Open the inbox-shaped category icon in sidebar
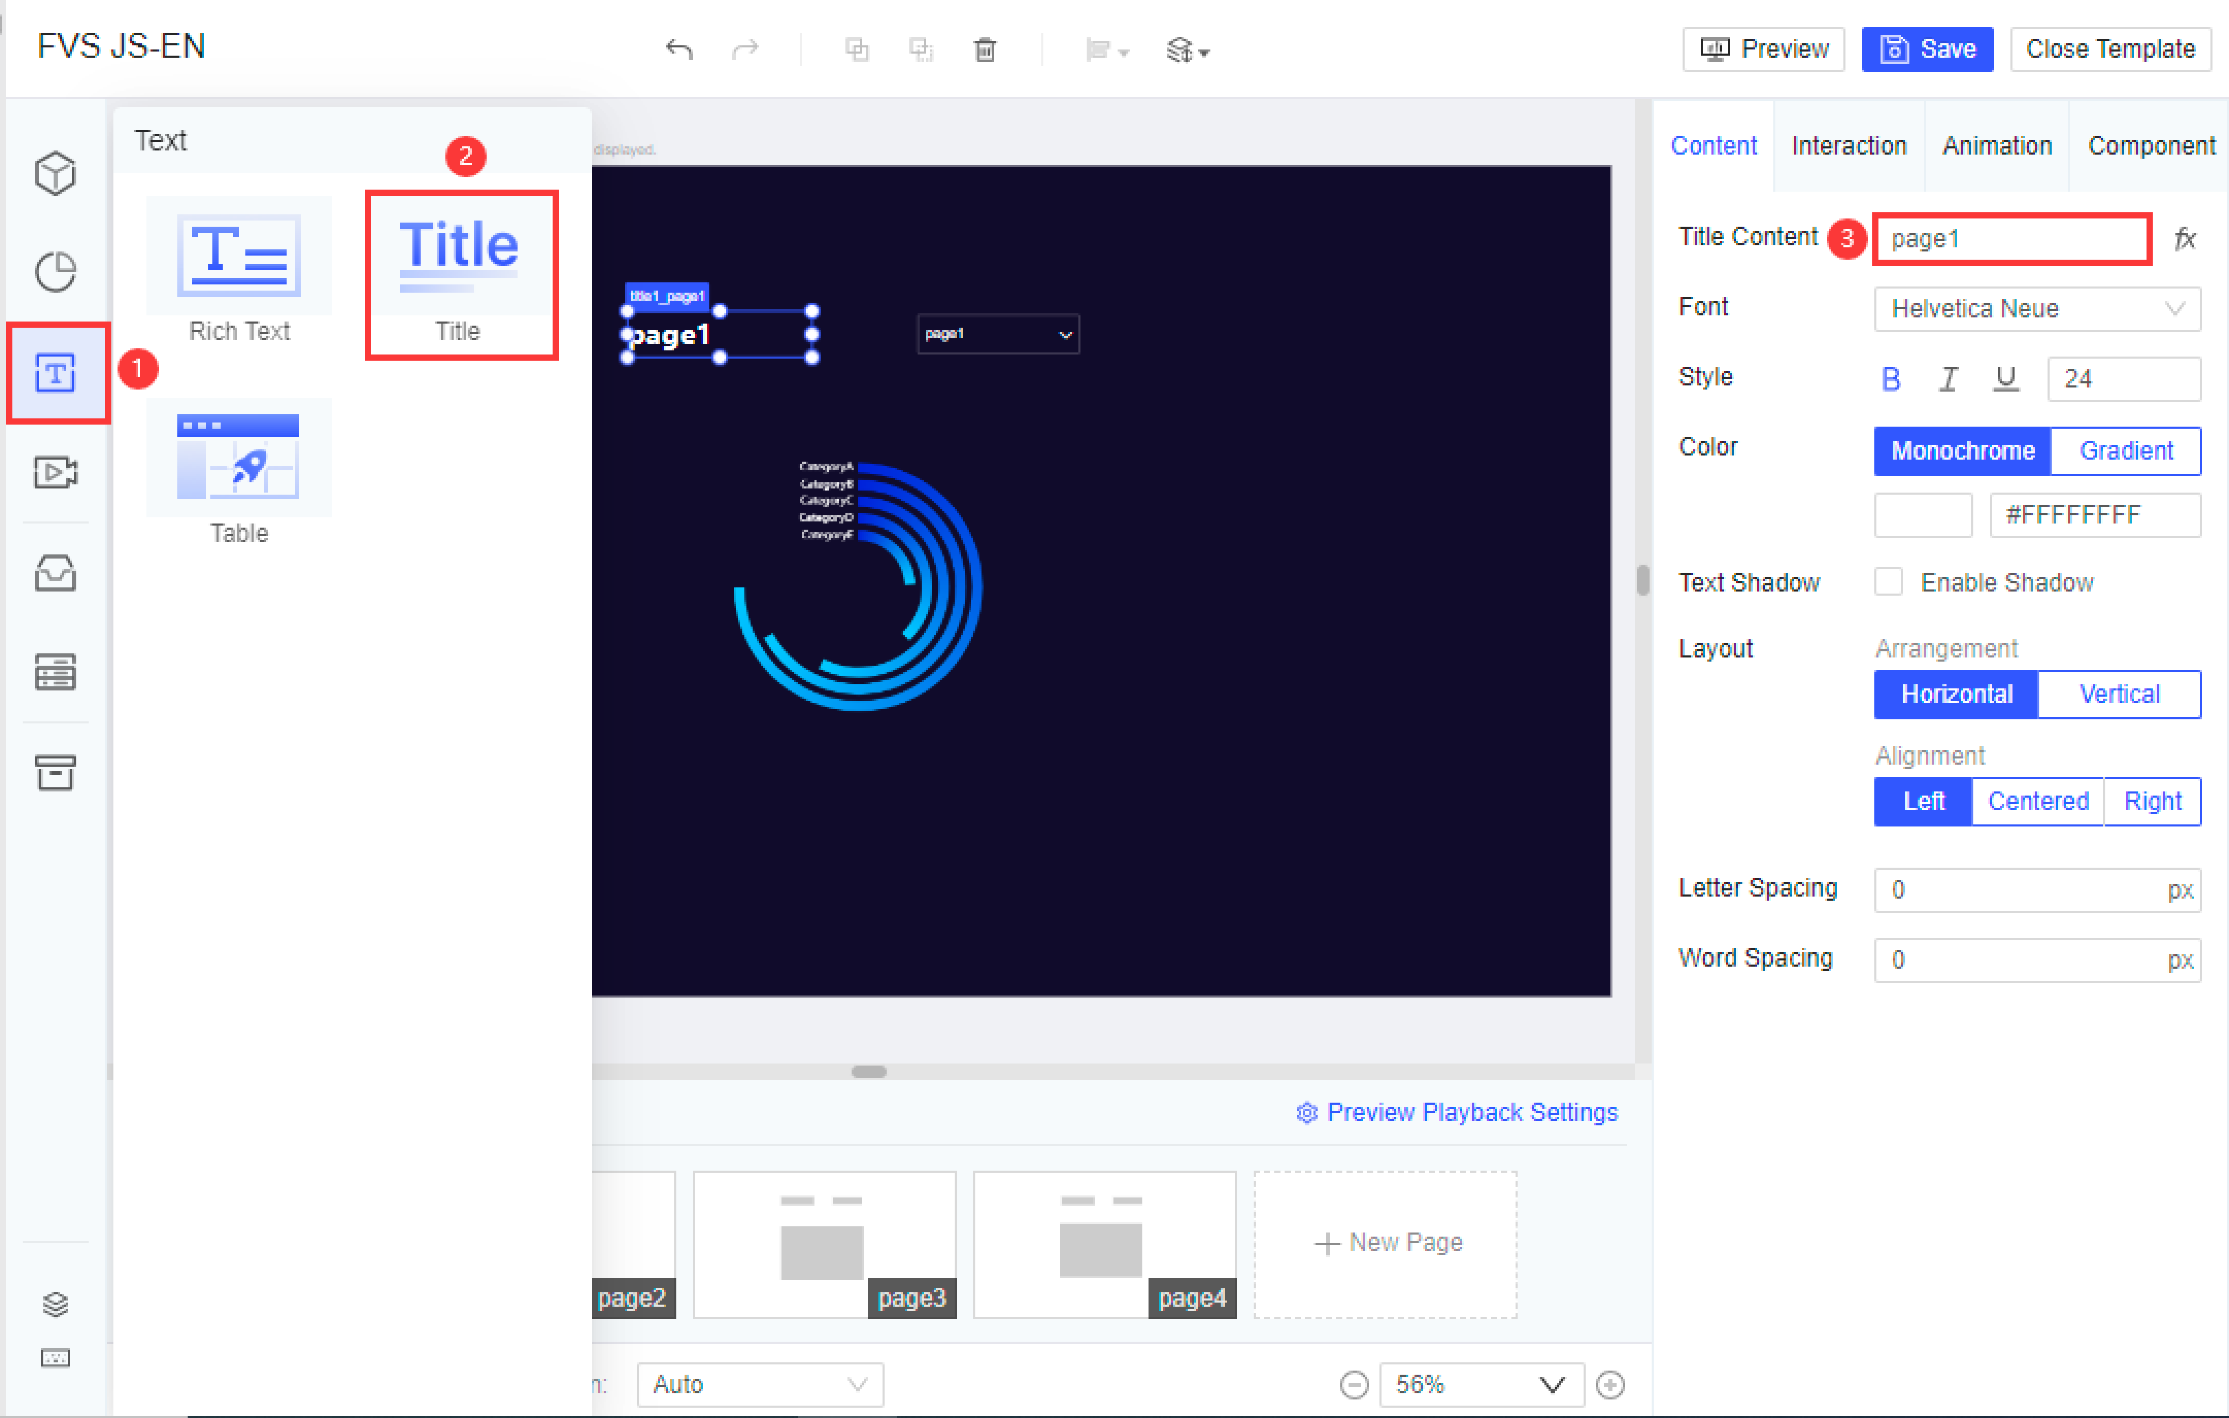 (56, 572)
